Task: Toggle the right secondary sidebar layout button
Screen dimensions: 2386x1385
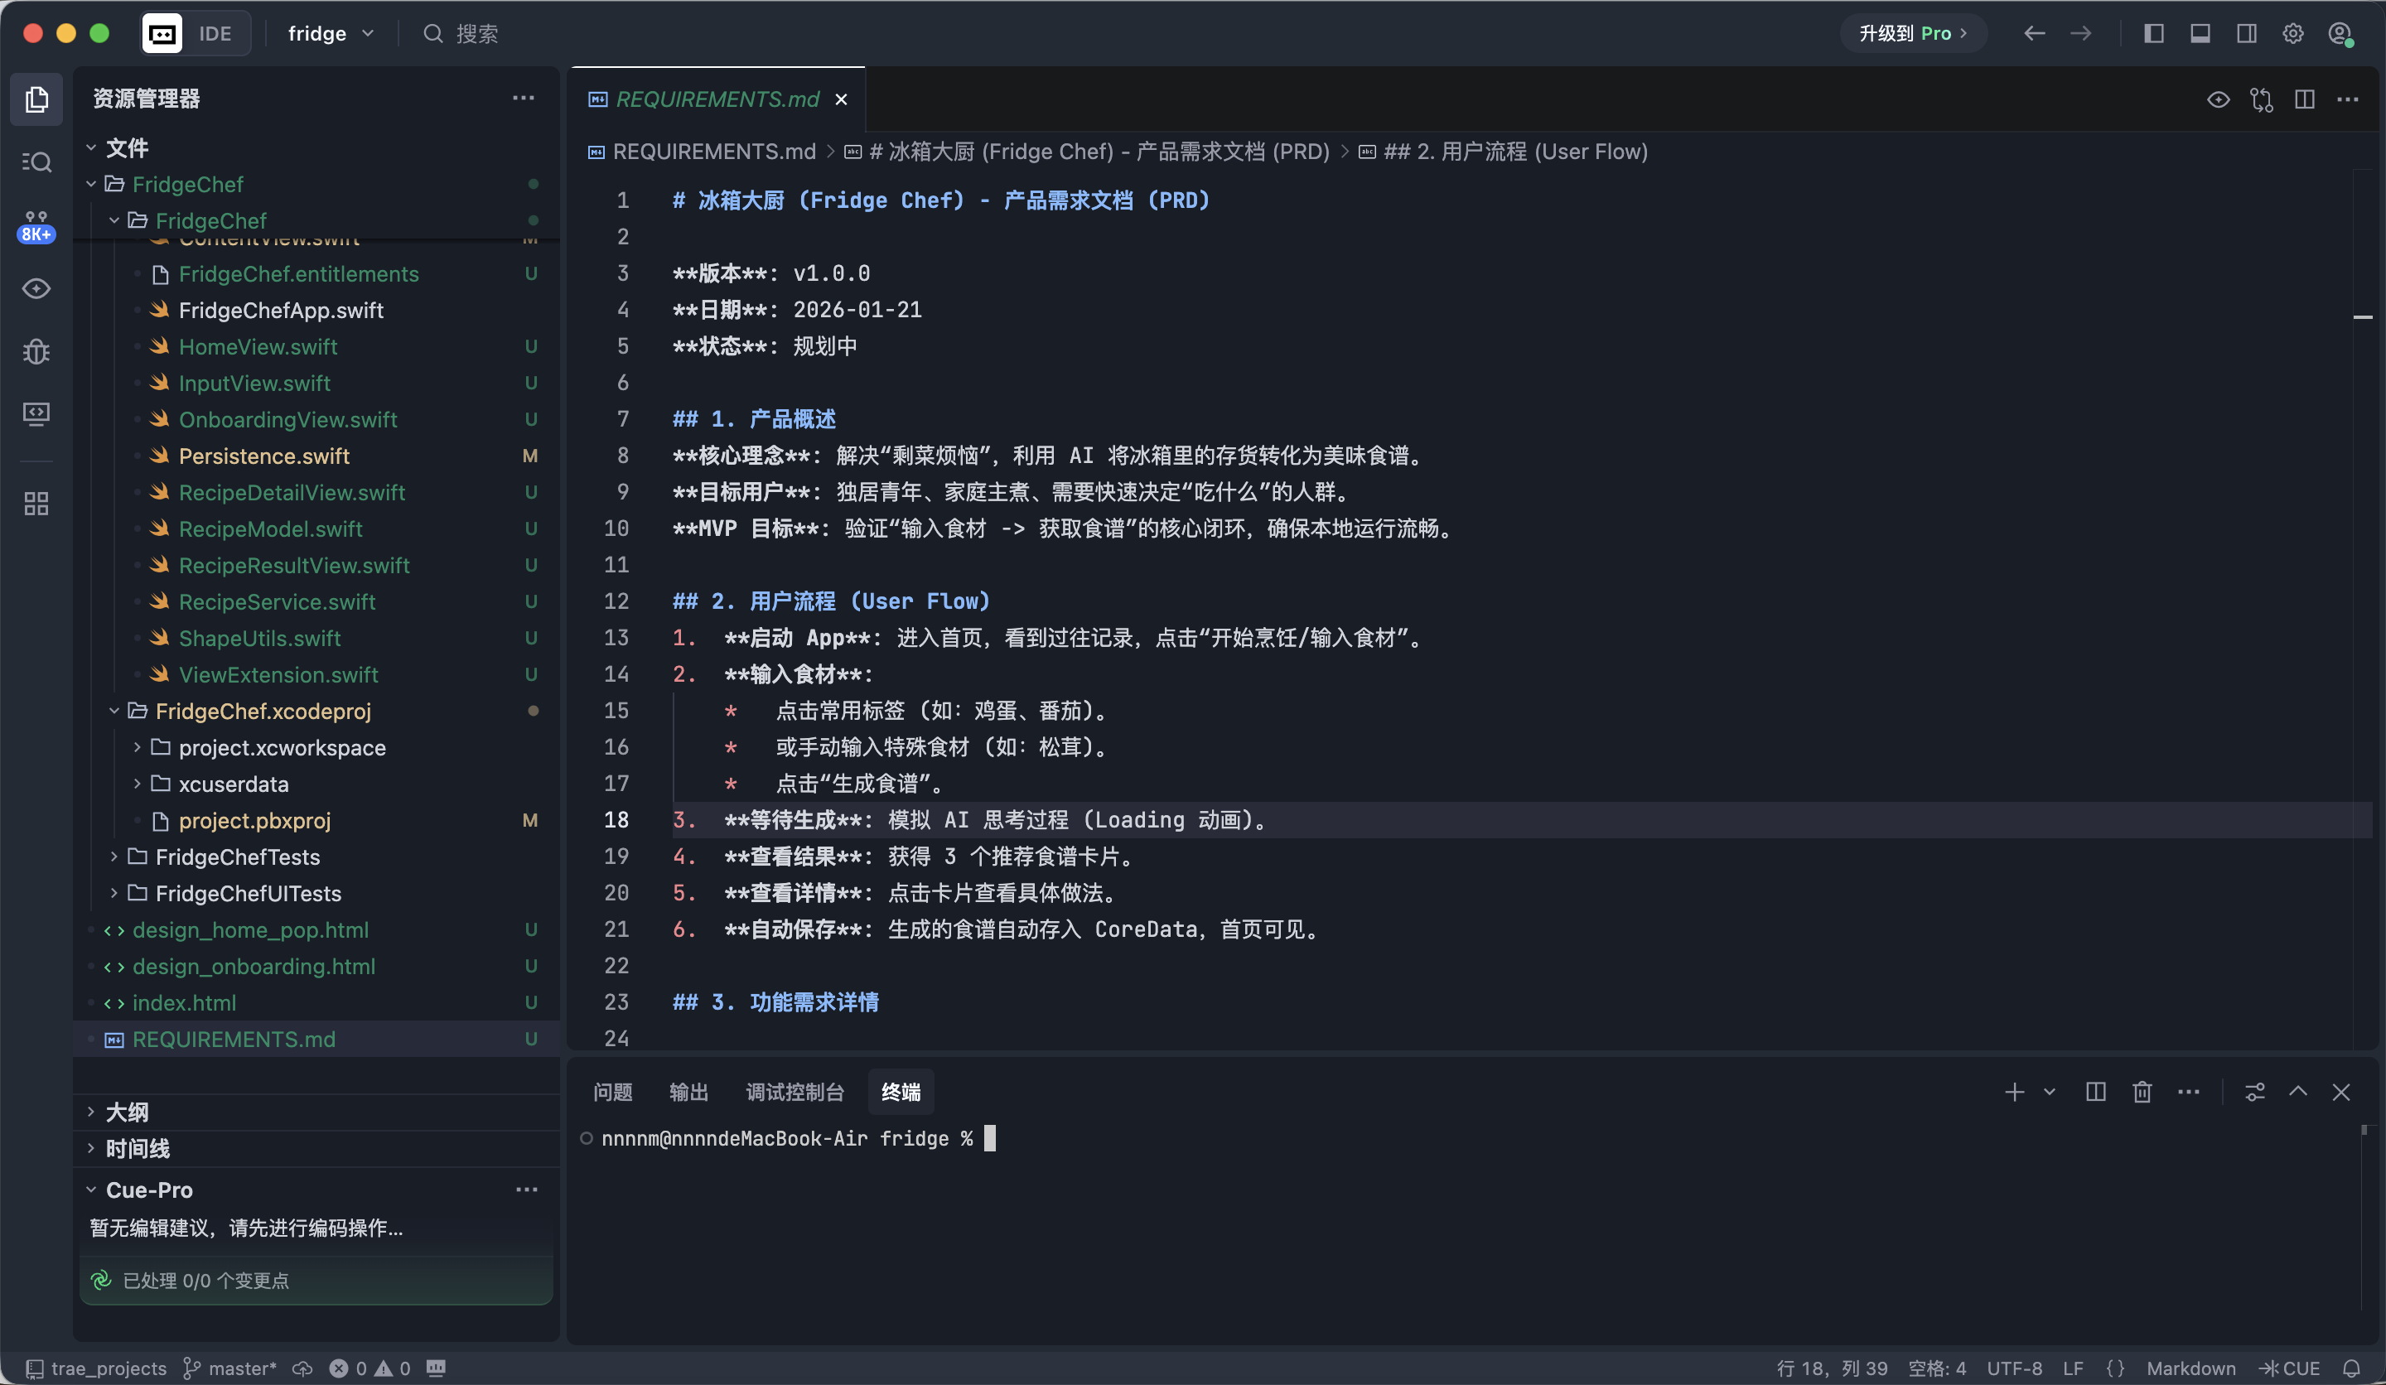Action: [x=2246, y=33]
